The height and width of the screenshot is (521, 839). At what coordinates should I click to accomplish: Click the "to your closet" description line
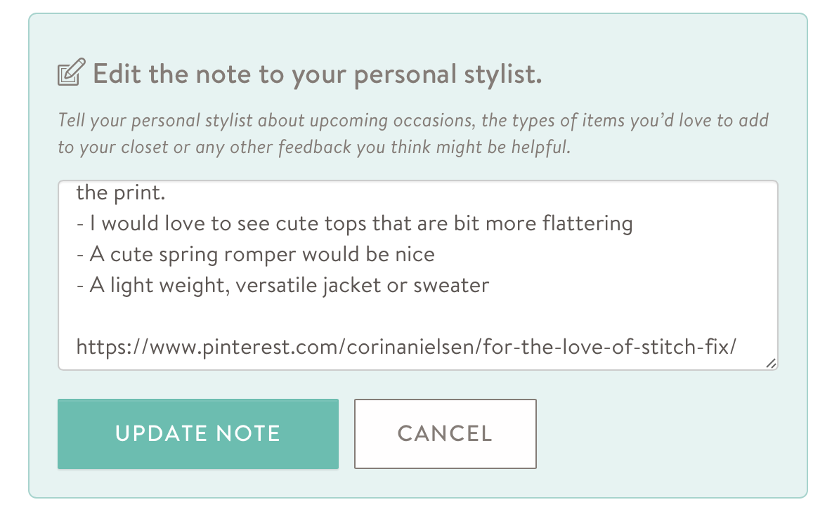pyautogui.click(x=314, y=147)
